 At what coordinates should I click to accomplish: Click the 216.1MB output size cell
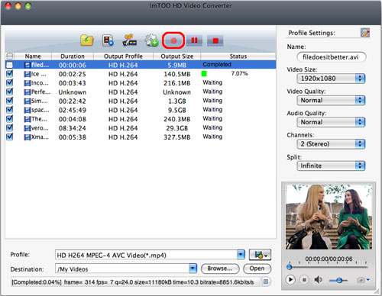coord(176,83)
